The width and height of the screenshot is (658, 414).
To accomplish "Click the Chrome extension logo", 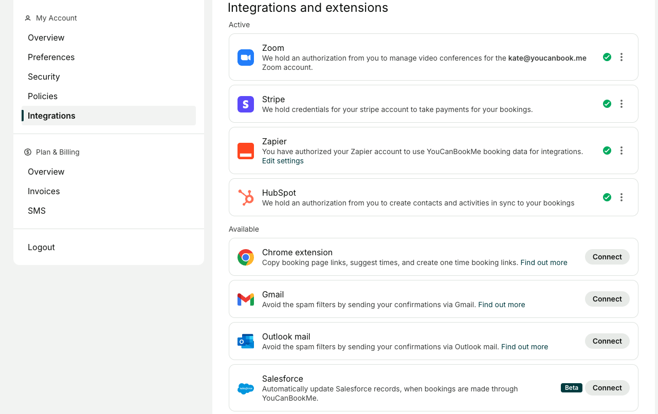I will click(246, 257).
